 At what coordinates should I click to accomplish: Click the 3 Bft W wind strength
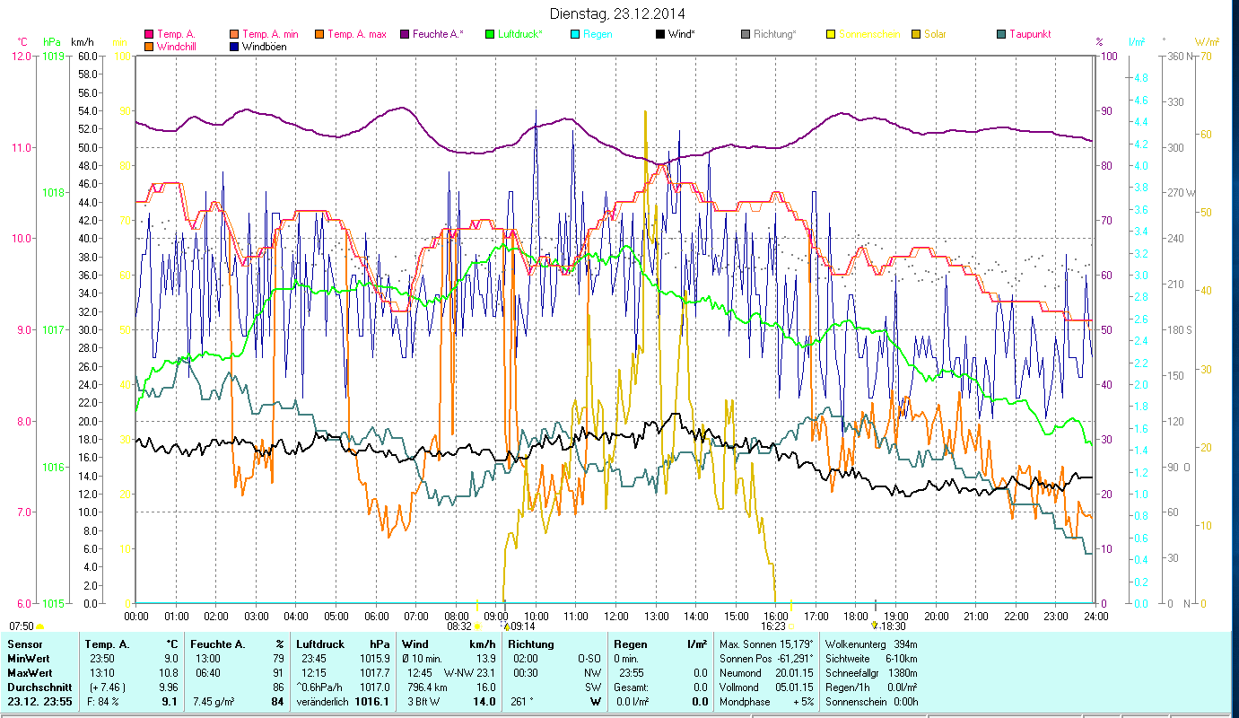point(423,702)
